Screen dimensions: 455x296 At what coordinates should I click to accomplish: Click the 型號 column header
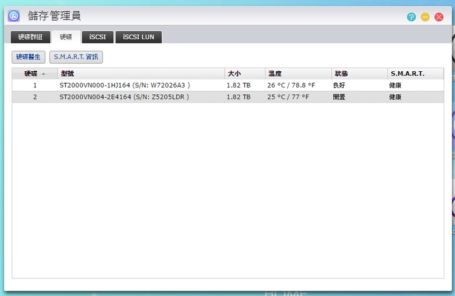pyautogui.click(x=141, y=74)
